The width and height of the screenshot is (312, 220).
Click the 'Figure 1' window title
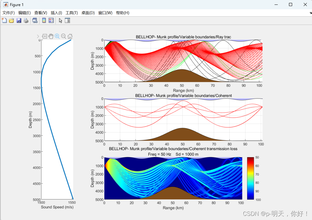[x=17, y=4]
